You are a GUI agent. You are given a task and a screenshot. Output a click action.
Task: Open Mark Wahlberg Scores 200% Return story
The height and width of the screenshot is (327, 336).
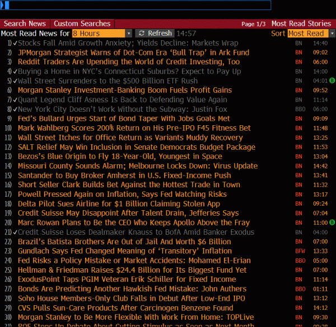pos(134,128)
